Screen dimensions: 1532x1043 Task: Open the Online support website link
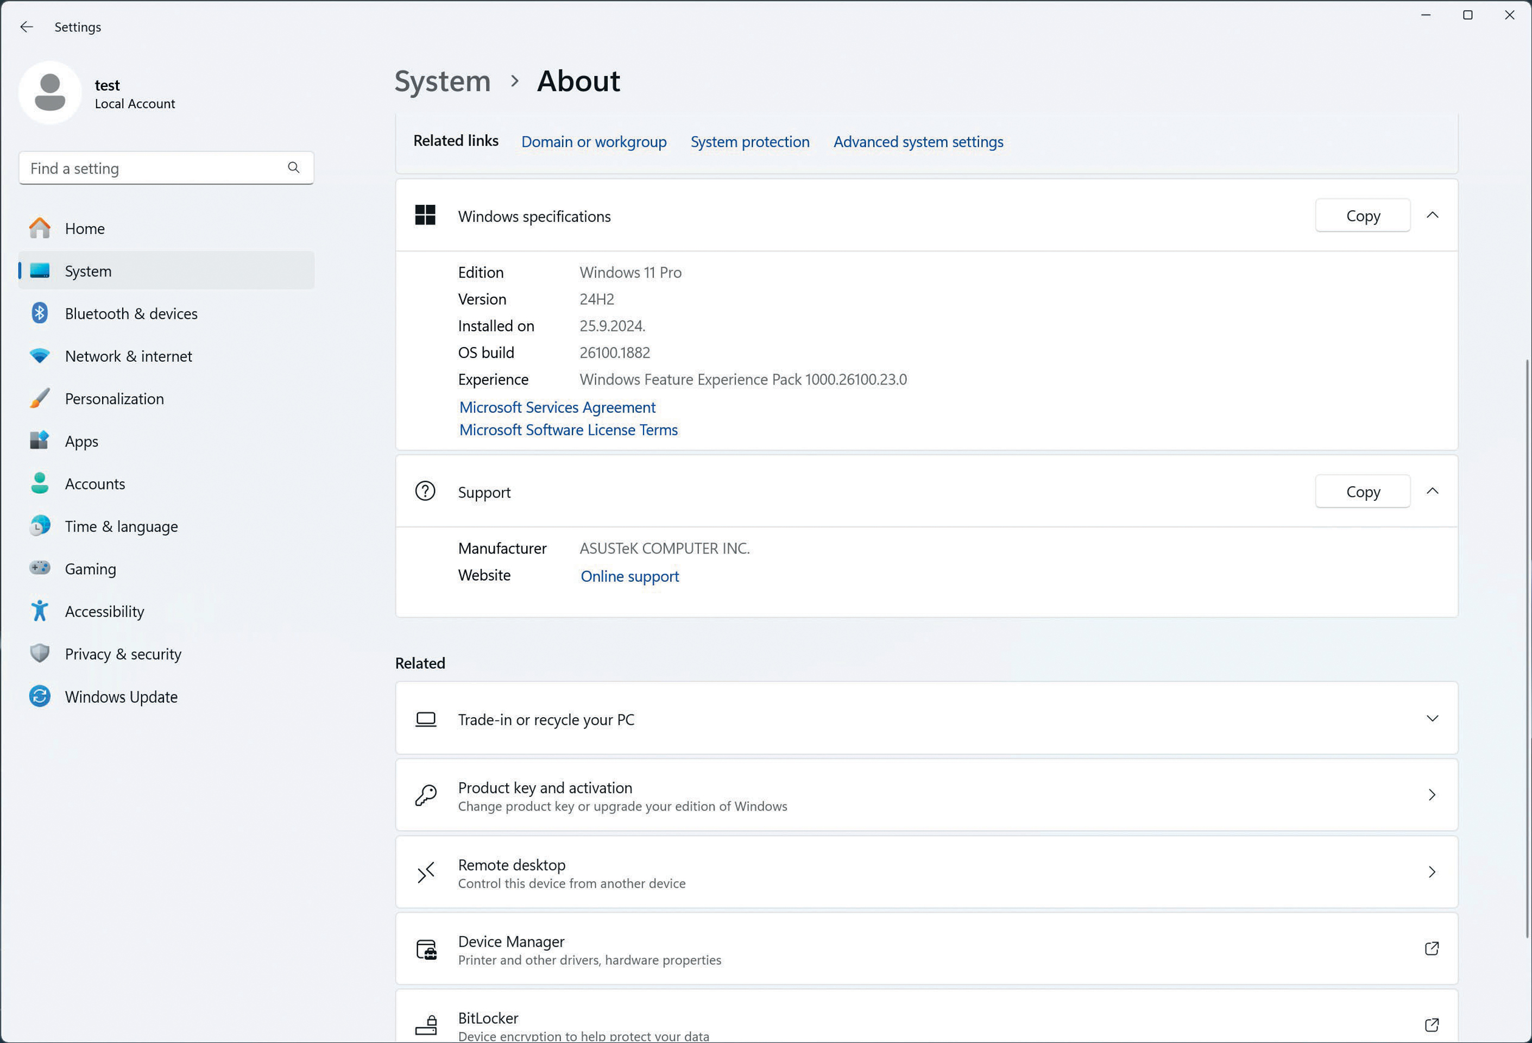pos(629,576)
